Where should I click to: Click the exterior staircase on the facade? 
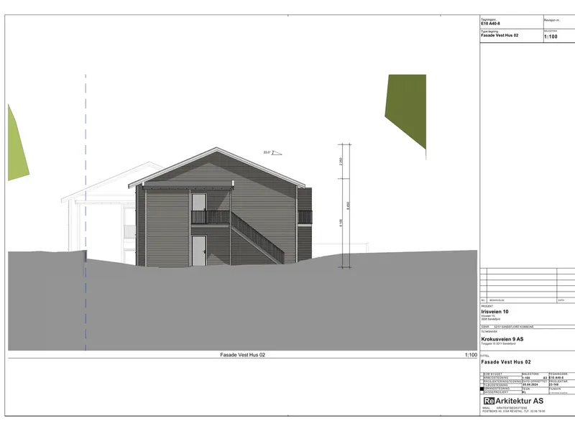pos(258,238)
